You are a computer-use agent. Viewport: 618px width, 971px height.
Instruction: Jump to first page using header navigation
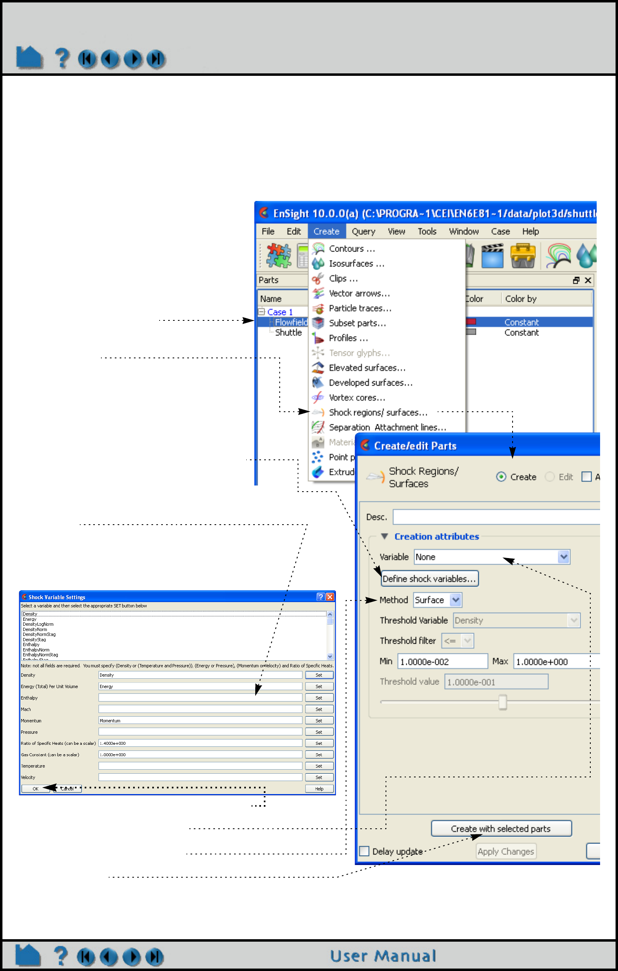click(87, 59)
